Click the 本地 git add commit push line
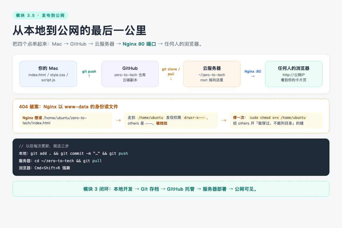The height and width of the screenshot is (228, 342). pyautogui.click(x=73, y=153)
